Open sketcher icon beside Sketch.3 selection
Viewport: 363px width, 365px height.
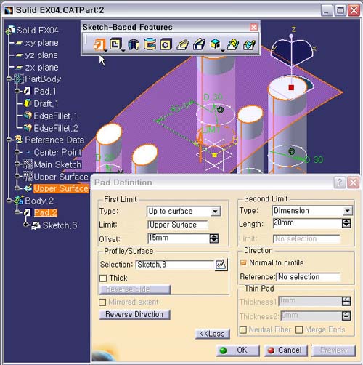click(x=221, y=265)
